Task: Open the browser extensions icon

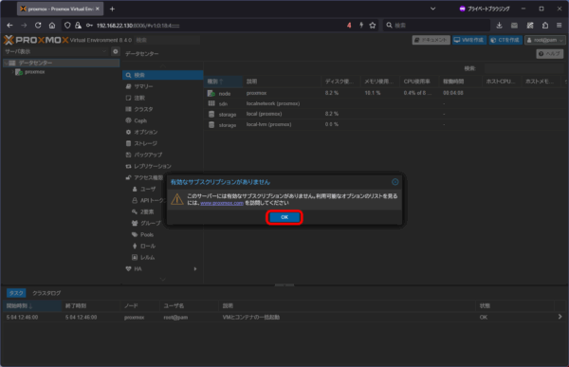Action: click(545, 25)
